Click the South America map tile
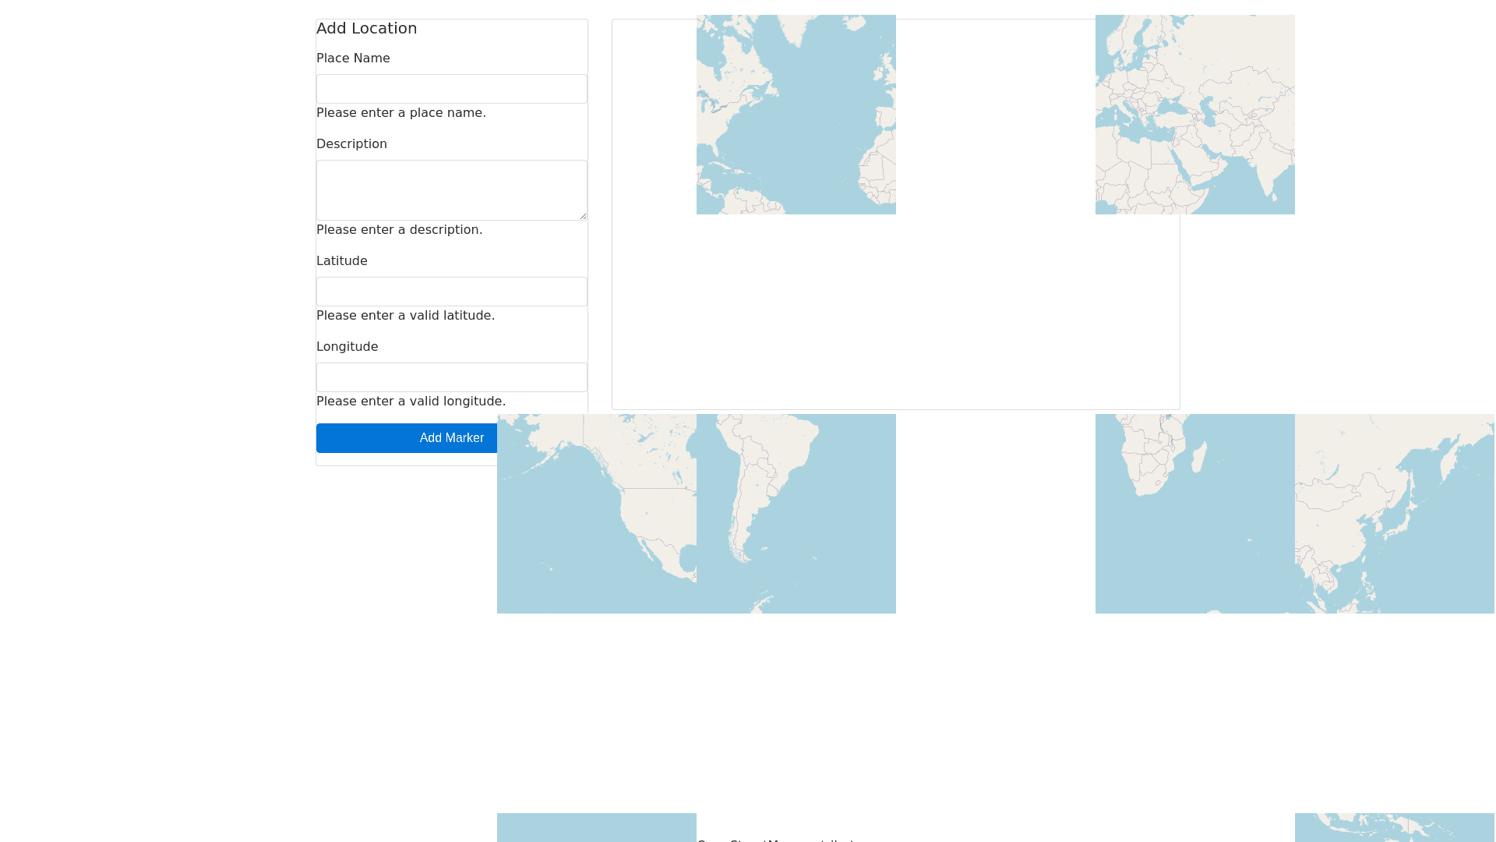This screenshot has height=842, width=1496. pyautogui.click(x=796, y=514)
